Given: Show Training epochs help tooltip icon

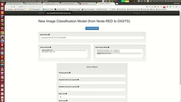Looking at the screenshot, I should [x=70, y=73].
